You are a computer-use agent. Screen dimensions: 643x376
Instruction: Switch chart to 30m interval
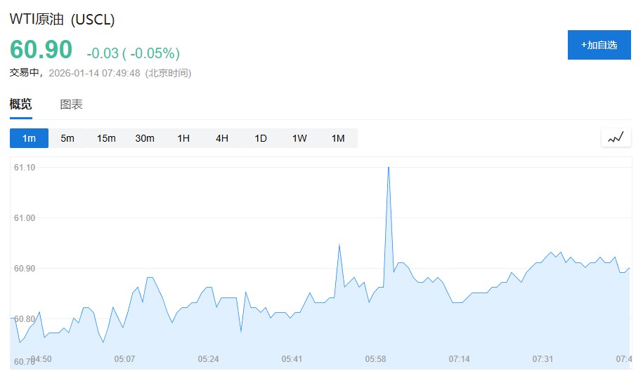pyautogui.click(x=145, y=138)
